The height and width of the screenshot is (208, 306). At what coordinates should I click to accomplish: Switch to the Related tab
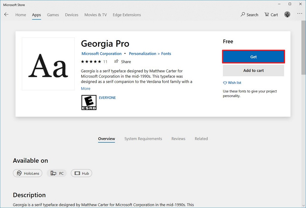(201, 139)
